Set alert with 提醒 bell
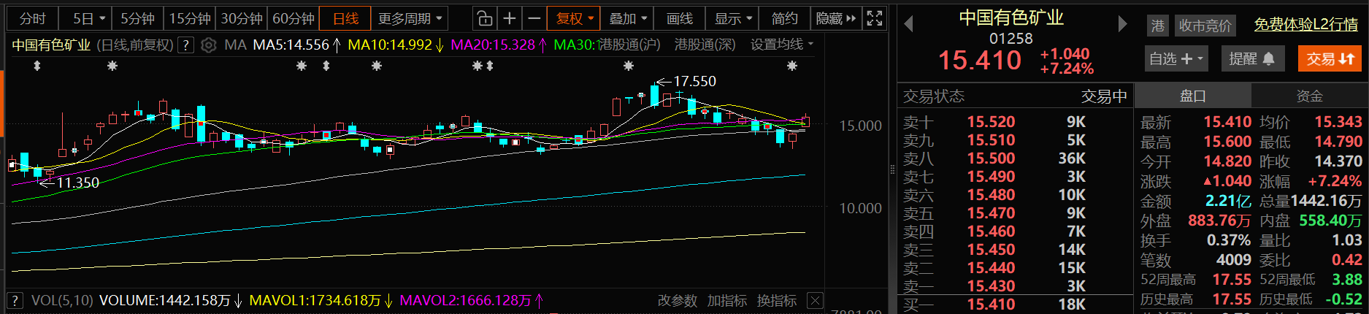 tap(1252, 58)
